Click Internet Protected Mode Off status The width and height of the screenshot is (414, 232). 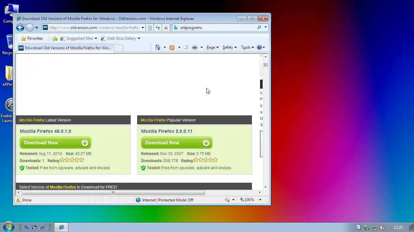tap(165, 200)
